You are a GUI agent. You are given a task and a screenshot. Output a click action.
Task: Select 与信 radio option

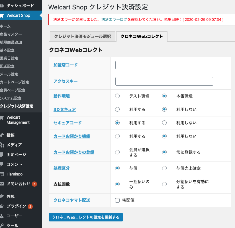click(x=117, y=168)
